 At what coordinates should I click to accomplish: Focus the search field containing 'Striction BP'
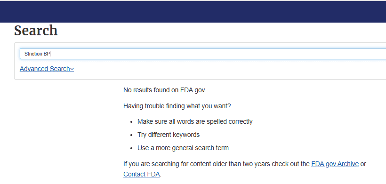(x=203, y=54)
